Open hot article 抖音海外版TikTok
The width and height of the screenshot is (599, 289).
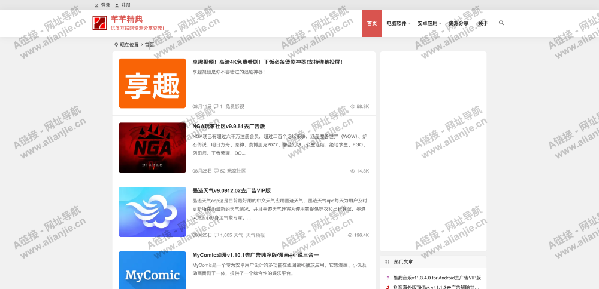pyautogui.click(x=436, y=287)
